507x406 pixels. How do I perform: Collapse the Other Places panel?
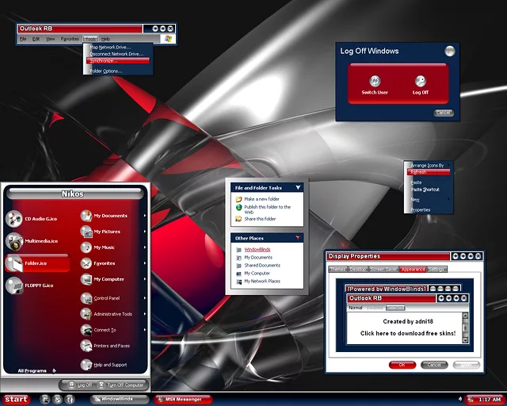(x=298, y=238)
